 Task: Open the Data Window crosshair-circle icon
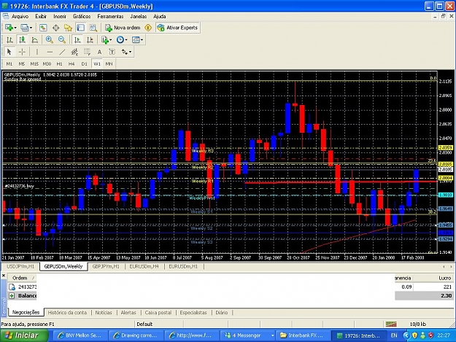click(x=55, y=28)
